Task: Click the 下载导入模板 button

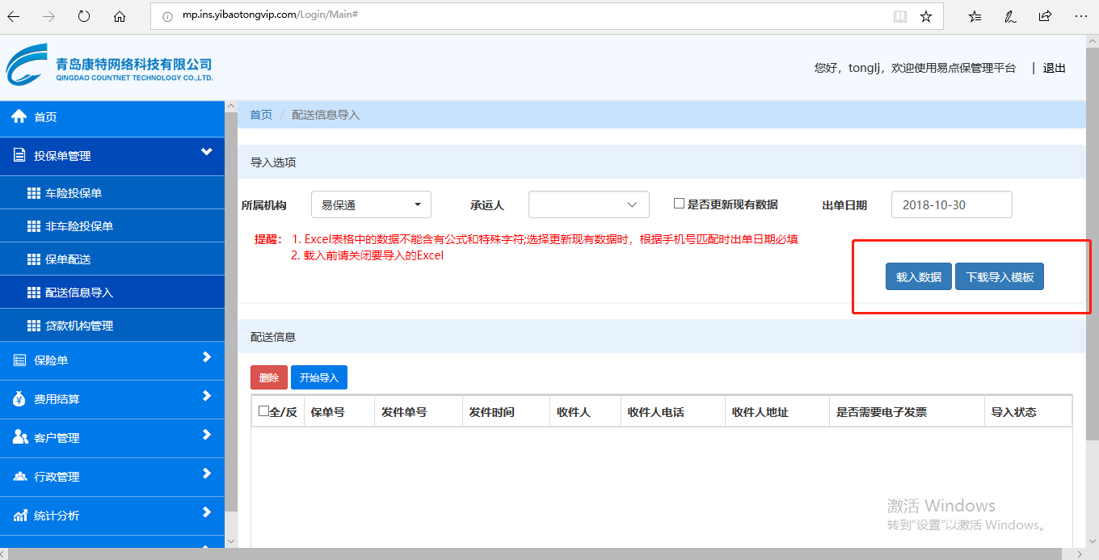Action: pyautogui.click(x=1000, y=276)
